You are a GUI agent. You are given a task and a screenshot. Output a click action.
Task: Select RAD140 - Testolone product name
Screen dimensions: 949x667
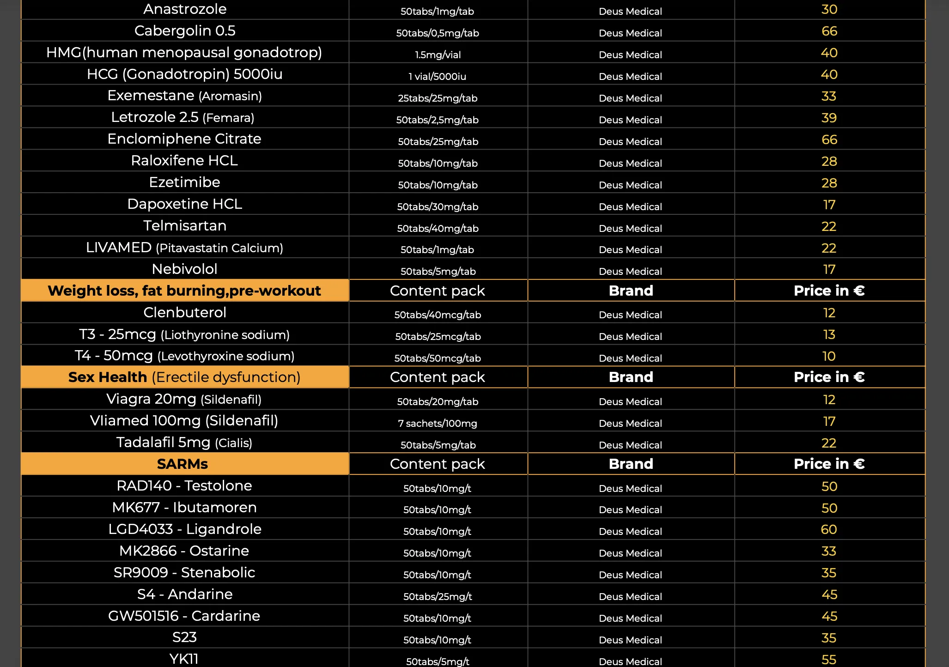pyautogui.click(x=184, y=486)
